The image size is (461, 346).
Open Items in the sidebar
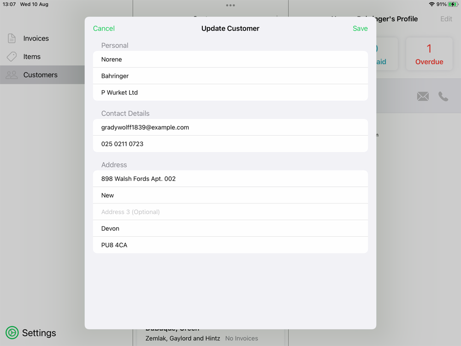click(42, 56)
